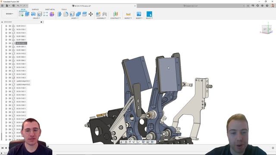Select the Create Sketch tool
This screenshot has width=276, height=155.
click(x=21, y=14)
